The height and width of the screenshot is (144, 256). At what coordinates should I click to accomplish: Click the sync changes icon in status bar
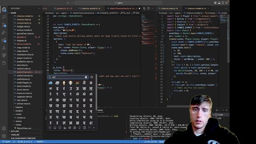tap(14, 142)
